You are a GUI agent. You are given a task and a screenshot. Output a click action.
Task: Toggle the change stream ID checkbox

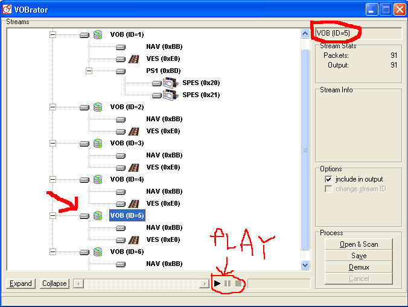tap(328, 189)
